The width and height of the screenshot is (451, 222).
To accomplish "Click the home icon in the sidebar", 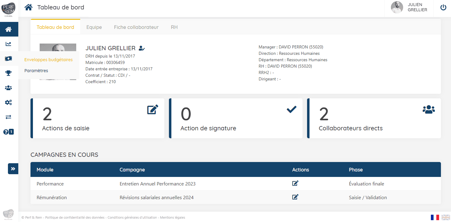I will [x=9, y=29].
